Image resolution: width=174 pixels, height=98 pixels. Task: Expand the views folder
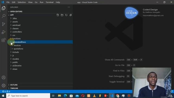point(40,69)
